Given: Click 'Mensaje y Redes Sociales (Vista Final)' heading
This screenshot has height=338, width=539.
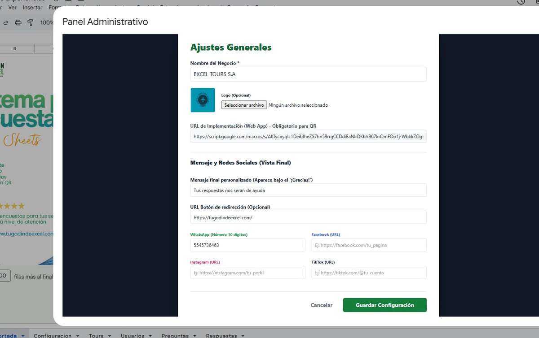Looking at the screenshot, I should coord(241,163).
